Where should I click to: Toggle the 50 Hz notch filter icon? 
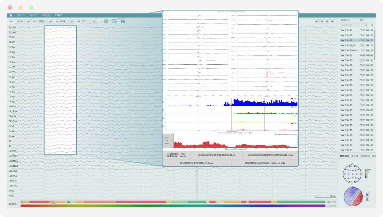click(106, 22)
